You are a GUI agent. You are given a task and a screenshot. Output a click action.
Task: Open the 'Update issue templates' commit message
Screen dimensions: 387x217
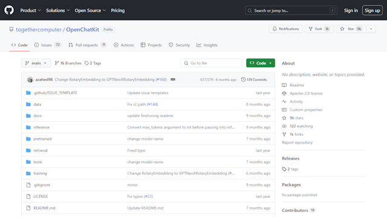148,93
